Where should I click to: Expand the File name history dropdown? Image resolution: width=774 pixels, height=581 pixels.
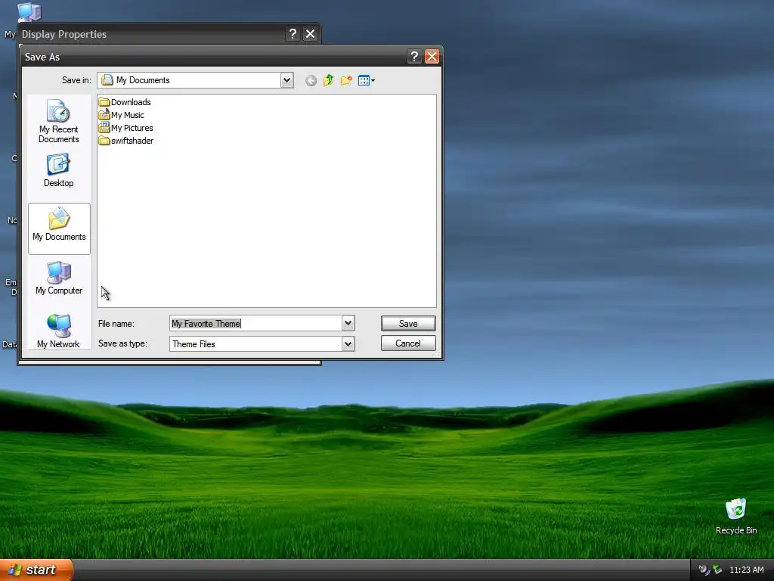[x=348, y=324]
